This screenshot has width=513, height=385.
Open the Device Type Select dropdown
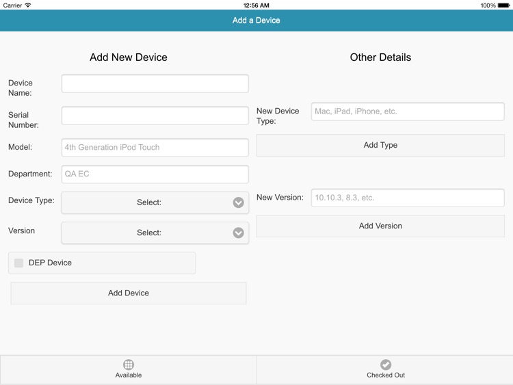[x=155, y=202]
